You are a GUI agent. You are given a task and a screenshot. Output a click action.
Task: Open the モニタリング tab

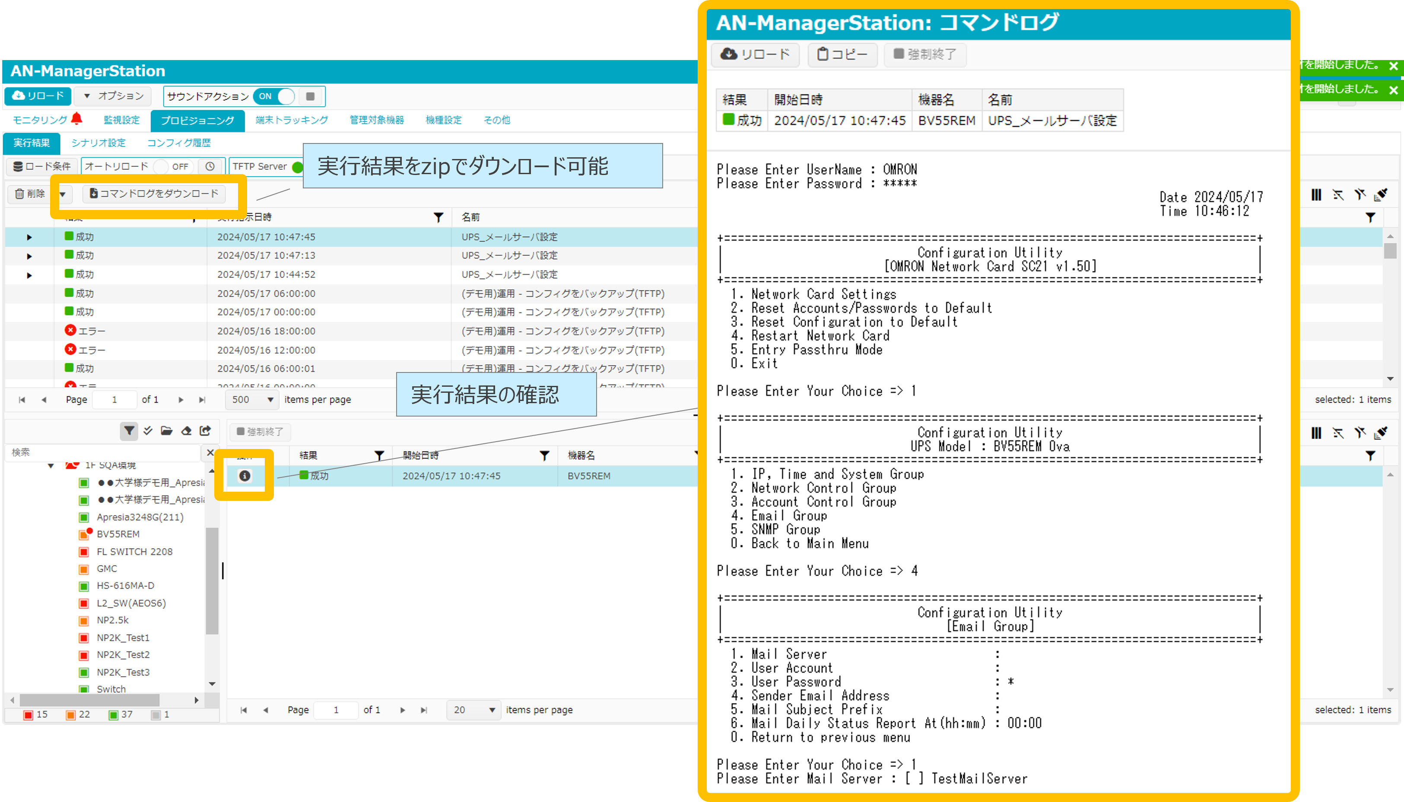(x=40, y=120)
